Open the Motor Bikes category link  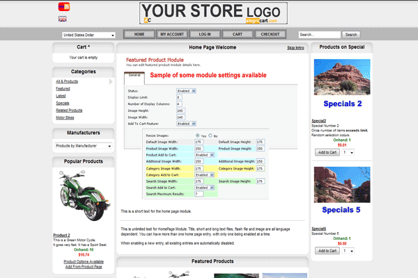coord(65,117)
